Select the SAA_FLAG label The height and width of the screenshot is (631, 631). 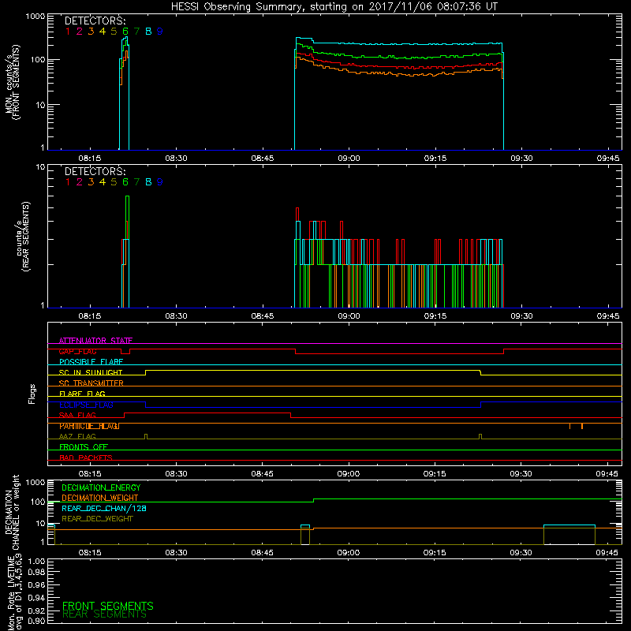coord(77,416)
